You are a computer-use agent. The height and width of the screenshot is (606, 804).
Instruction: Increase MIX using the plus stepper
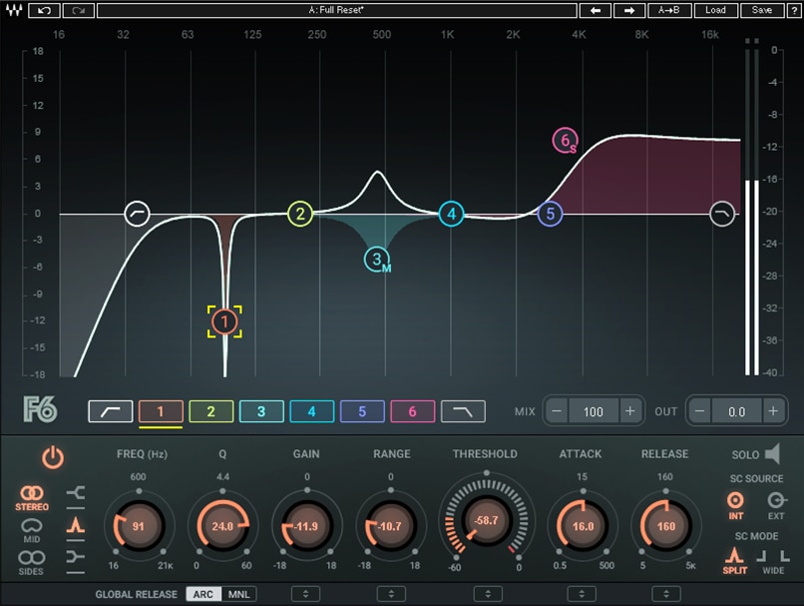(x=629, y=409)
